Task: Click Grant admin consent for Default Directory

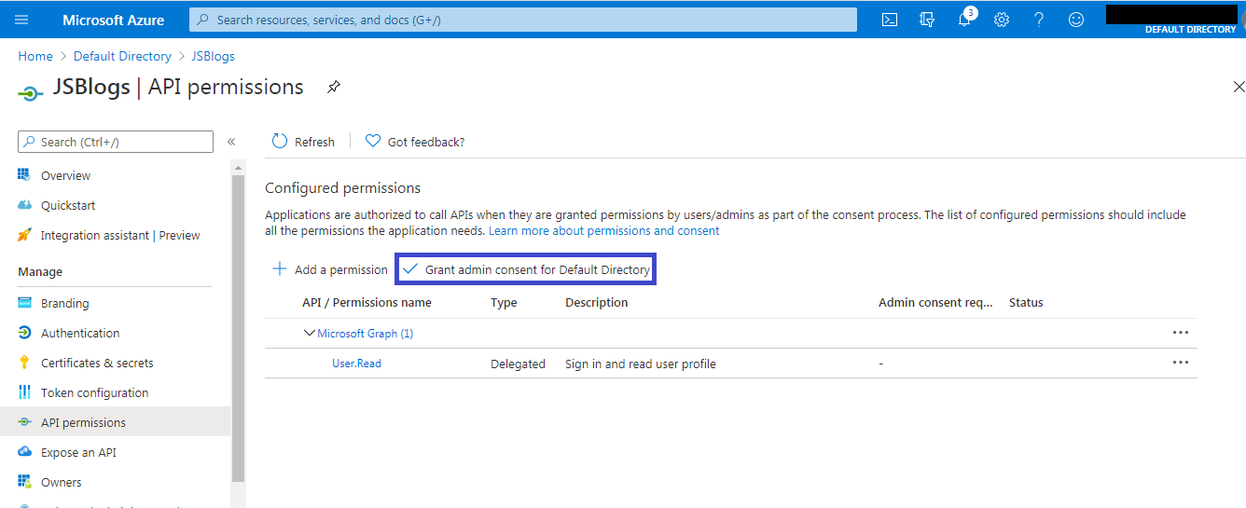Action: click(527, 269)
